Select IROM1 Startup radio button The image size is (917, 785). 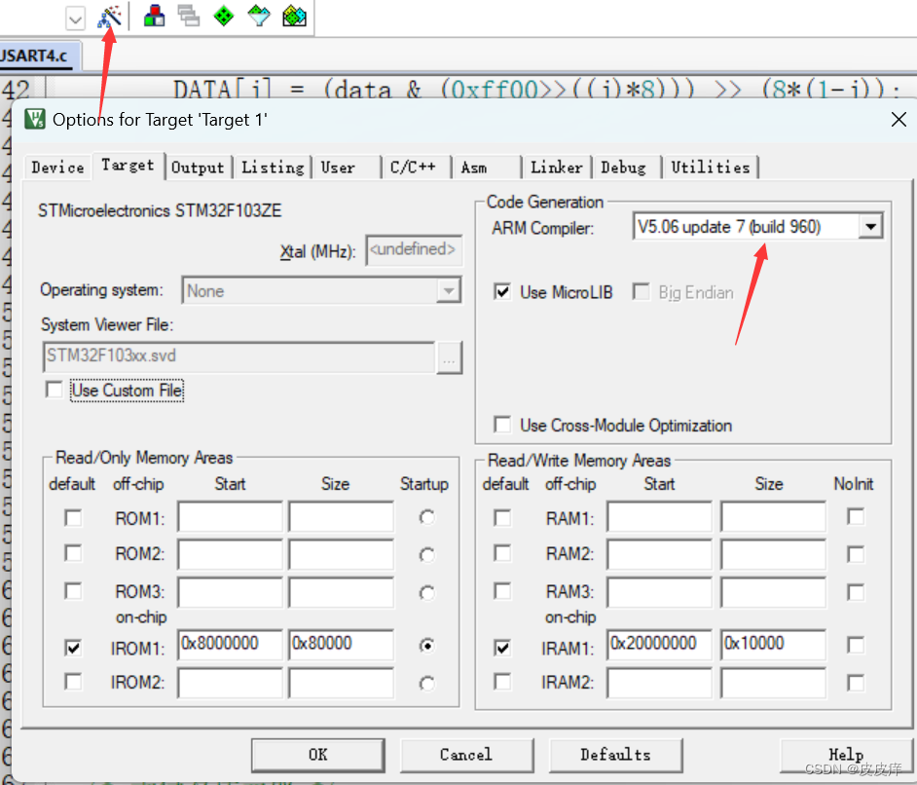[426, 645]
